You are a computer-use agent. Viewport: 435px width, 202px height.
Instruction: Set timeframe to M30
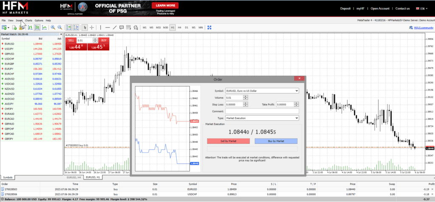166,28
